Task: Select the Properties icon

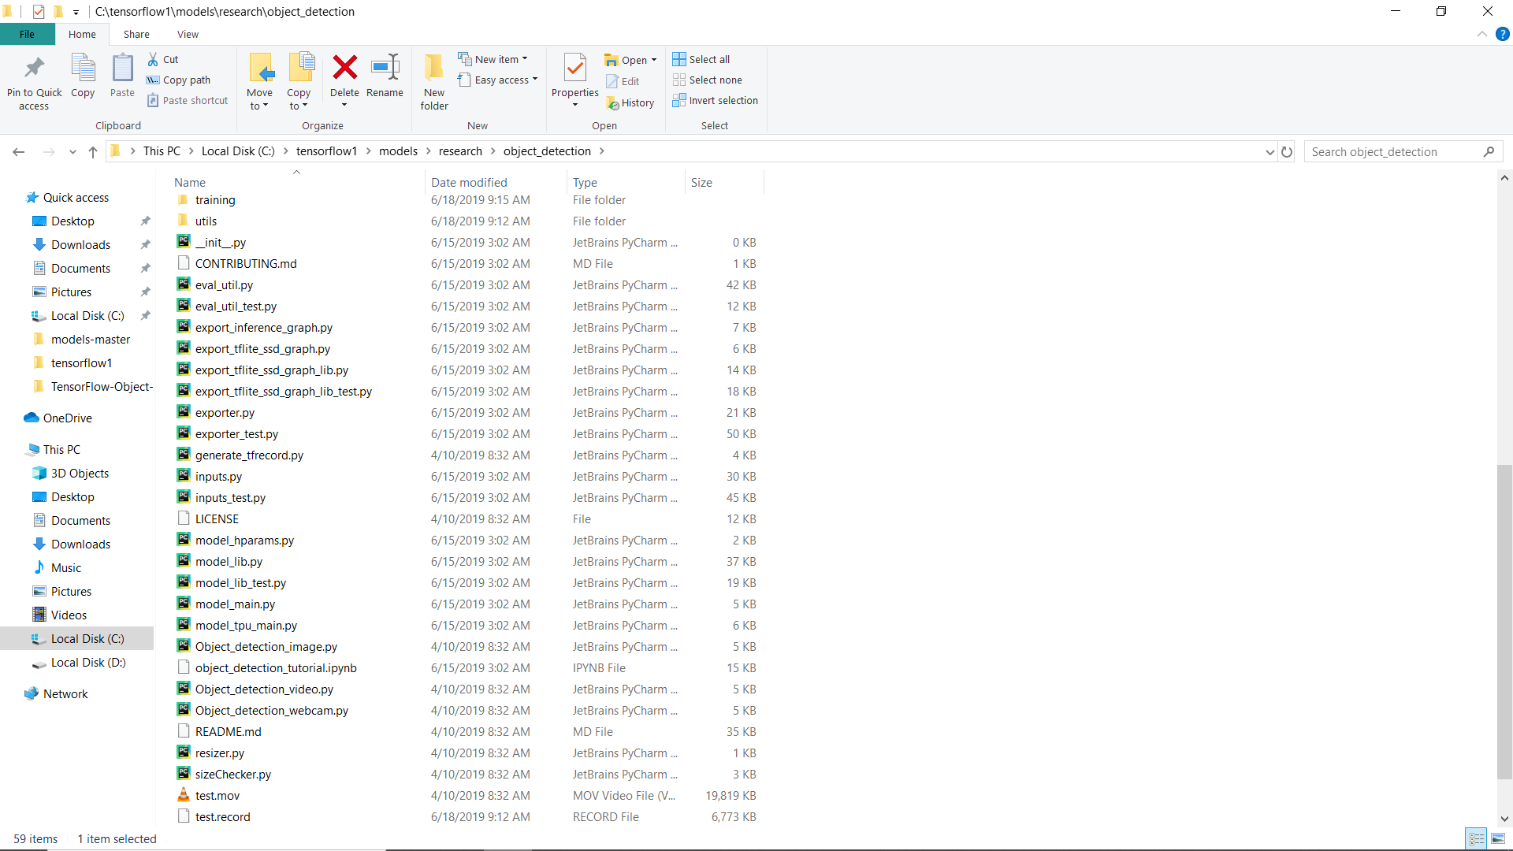Action: (574, 71)
